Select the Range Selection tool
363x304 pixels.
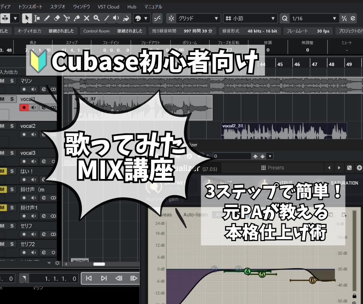pos(37,18)
